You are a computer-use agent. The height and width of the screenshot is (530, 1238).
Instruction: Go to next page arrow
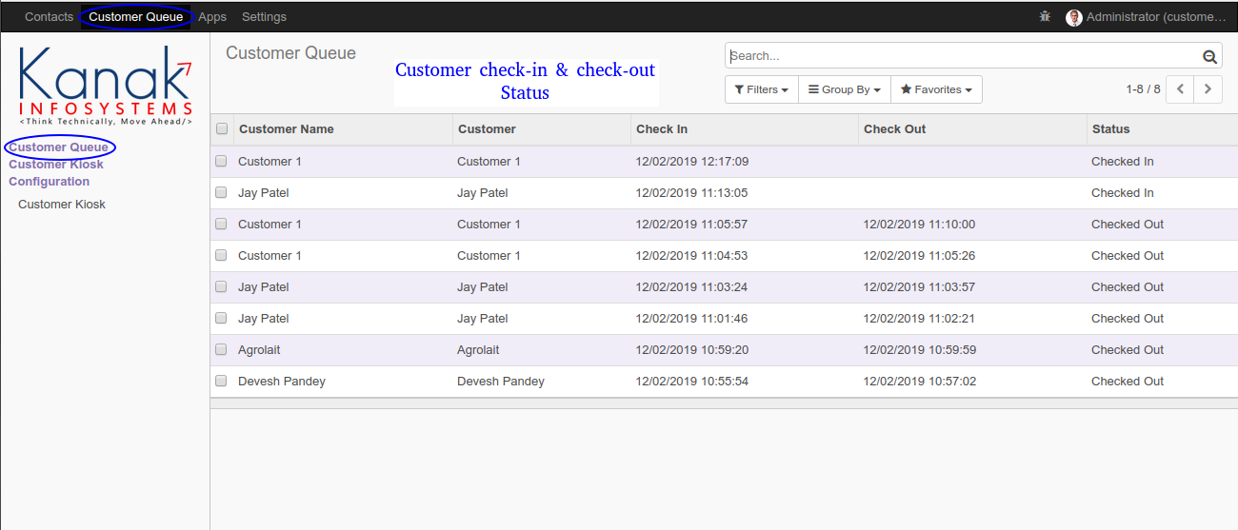pyautogui.click(x=1208, y=89)
